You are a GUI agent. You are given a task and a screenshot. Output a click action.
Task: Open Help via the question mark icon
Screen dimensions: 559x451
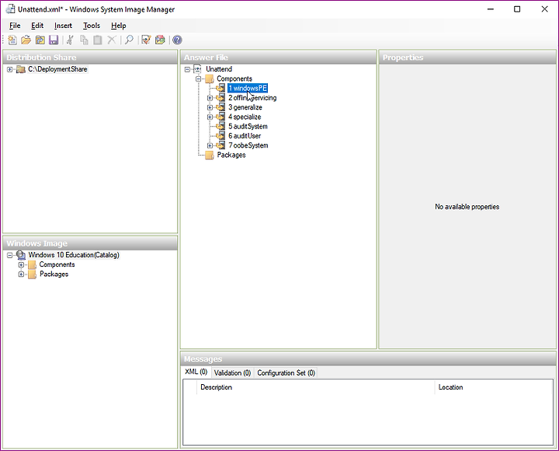pyautogui.click(x=177, y=40)
